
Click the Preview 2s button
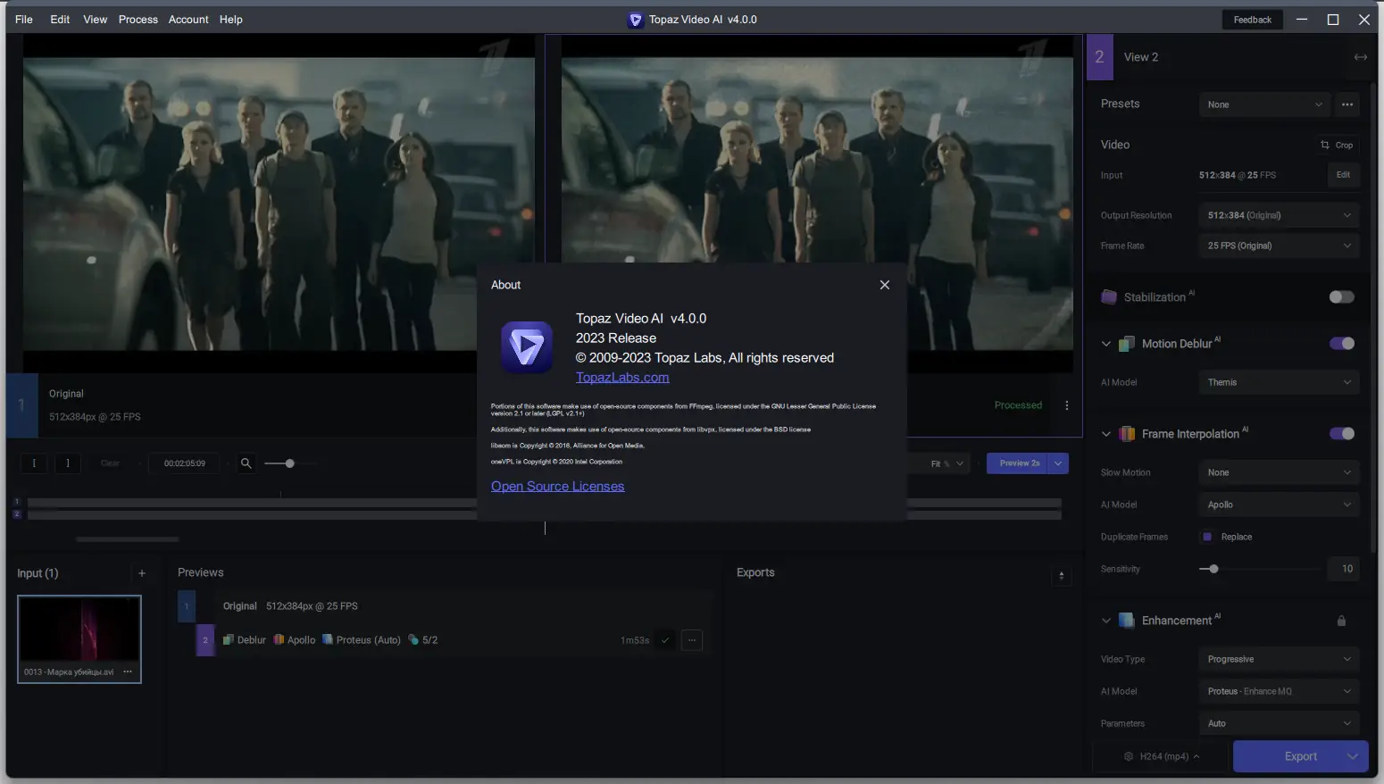click(x=1019, y=463)
